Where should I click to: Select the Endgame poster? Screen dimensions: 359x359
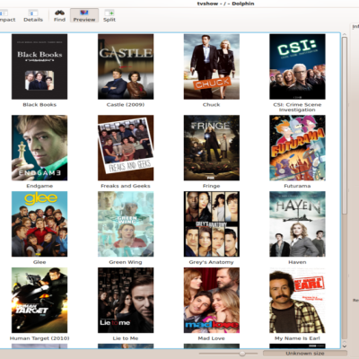pos(39,148)
